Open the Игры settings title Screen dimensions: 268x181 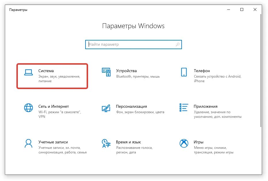(x=199, y=142)
